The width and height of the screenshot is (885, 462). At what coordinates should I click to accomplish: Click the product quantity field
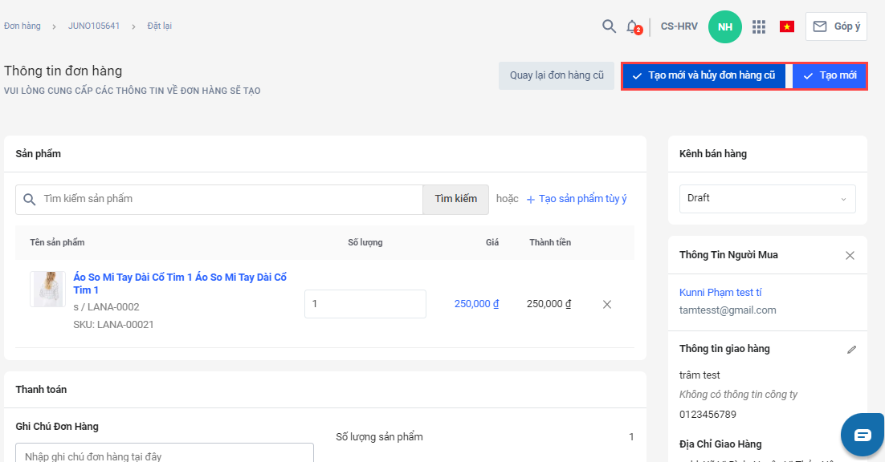point(365,304)
